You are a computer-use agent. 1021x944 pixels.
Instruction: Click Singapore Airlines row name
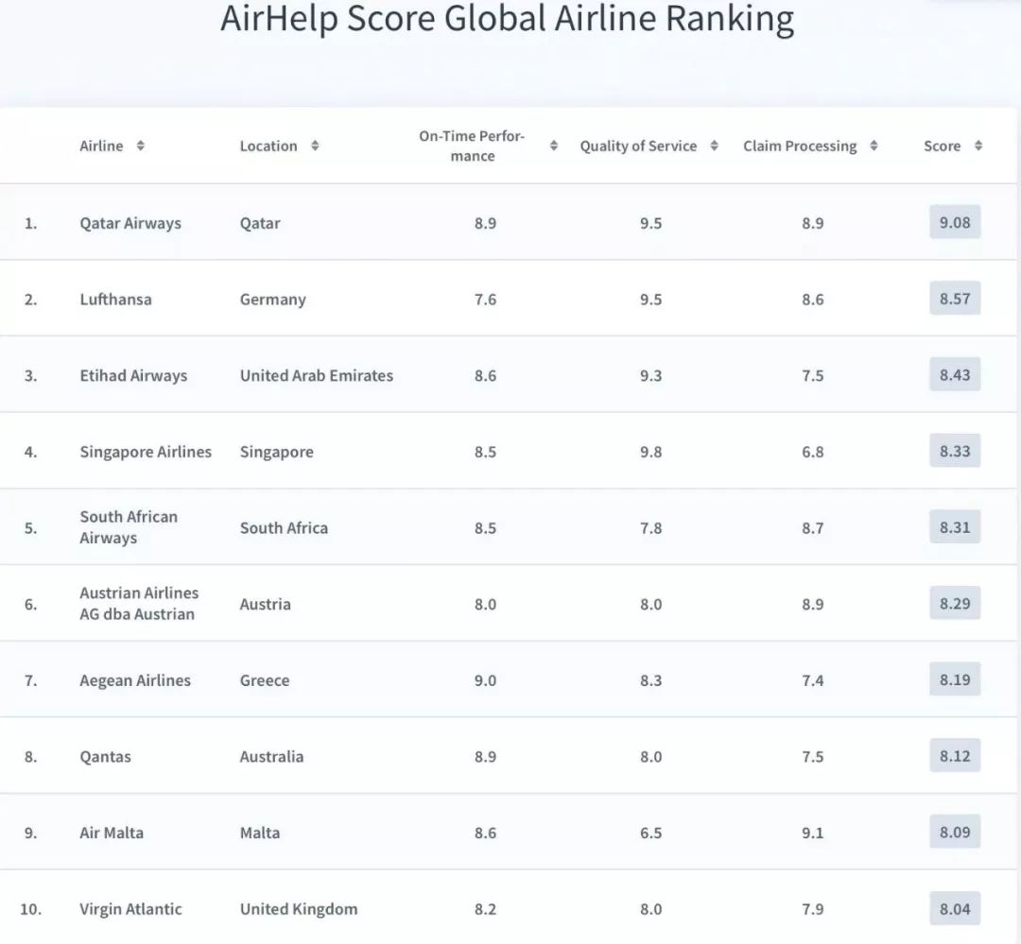146,452
